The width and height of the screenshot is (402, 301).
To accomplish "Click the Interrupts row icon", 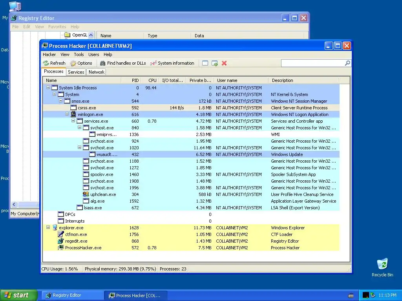I will pyautogui.click(x=61, y=221).
